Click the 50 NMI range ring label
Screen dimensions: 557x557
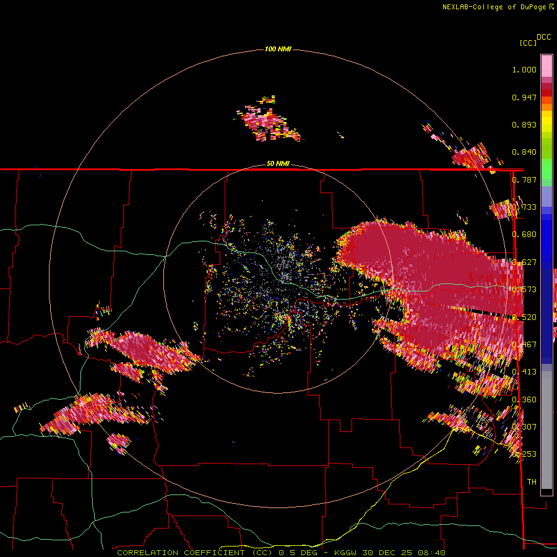(278, 164)
